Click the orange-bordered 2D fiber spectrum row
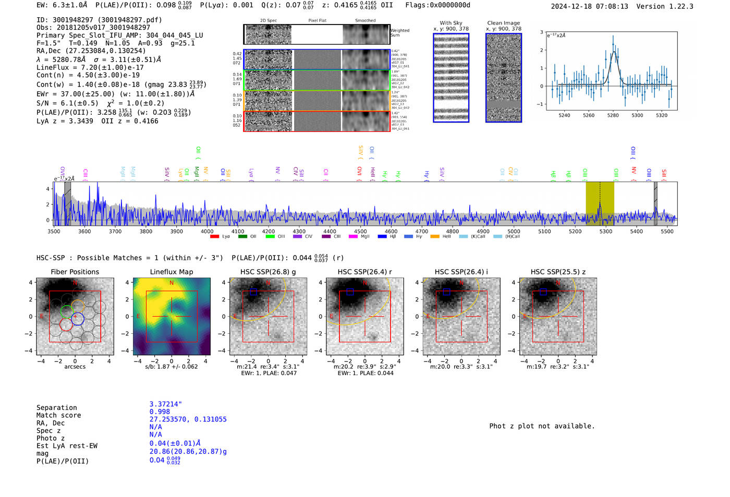730x497 pixels. [317, 101]
